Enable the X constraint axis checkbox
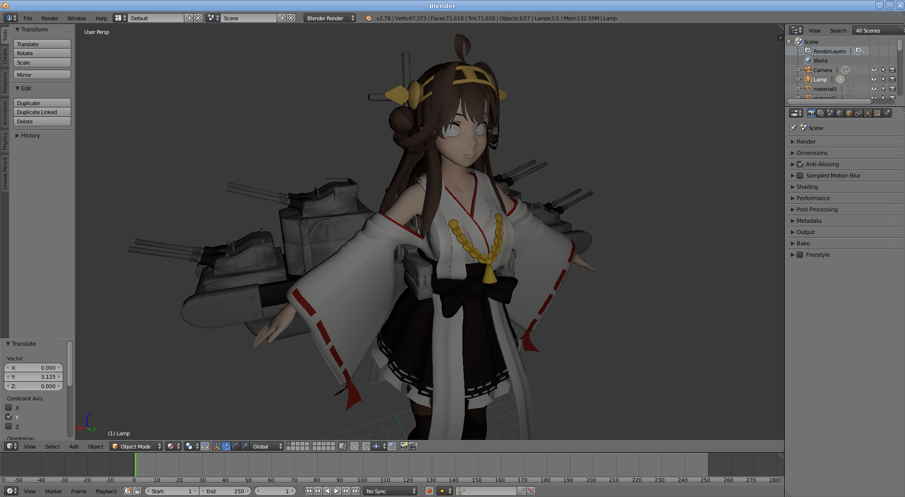Viewport: 905px width, 497px height. coord(8,408)
